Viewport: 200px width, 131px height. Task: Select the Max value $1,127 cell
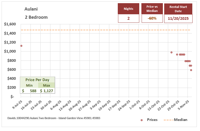[x=46, y=91]
